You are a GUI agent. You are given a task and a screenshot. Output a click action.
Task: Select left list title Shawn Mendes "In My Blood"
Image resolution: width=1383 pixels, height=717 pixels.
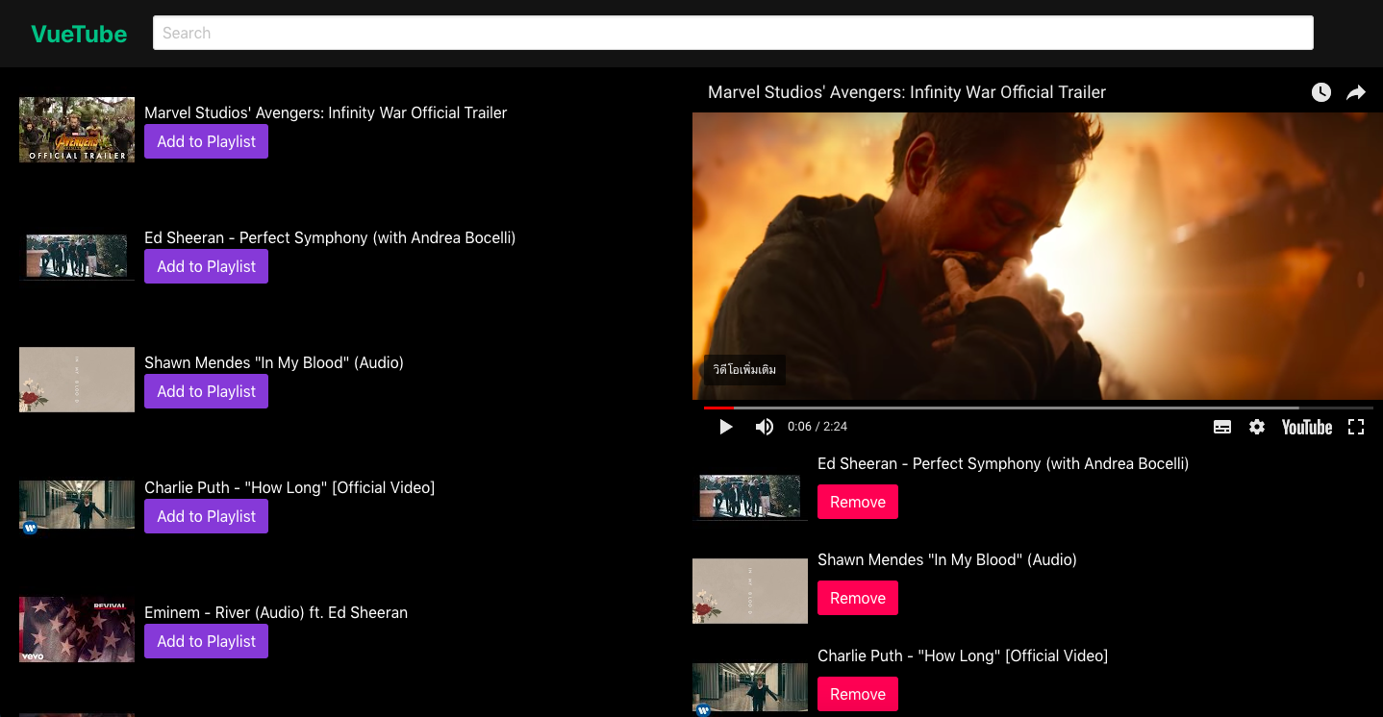(x=274, y=362)
